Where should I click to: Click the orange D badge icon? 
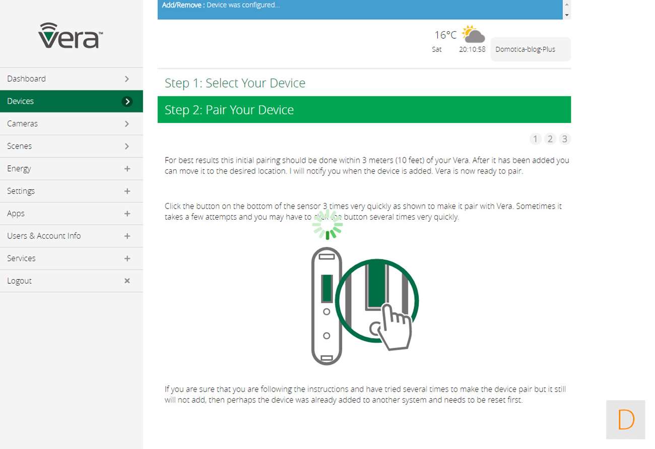pyautogui.click(x=625, y=419)
